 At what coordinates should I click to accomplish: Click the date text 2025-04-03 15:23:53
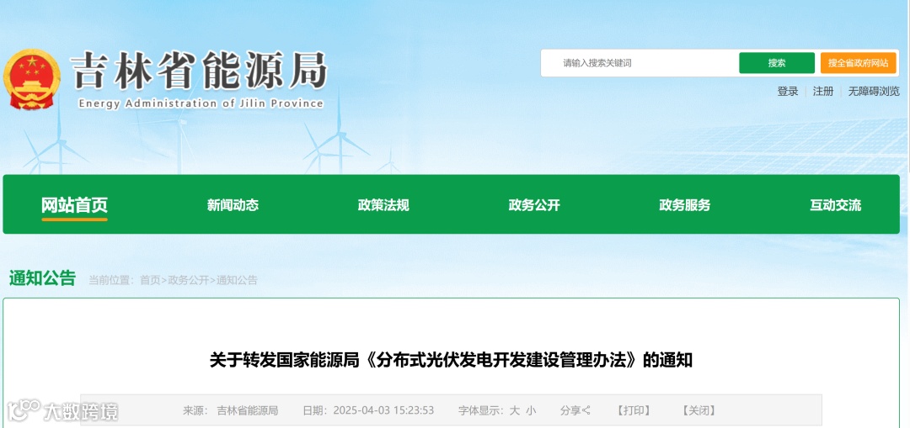pyautogui.click(x=383, y=410)
